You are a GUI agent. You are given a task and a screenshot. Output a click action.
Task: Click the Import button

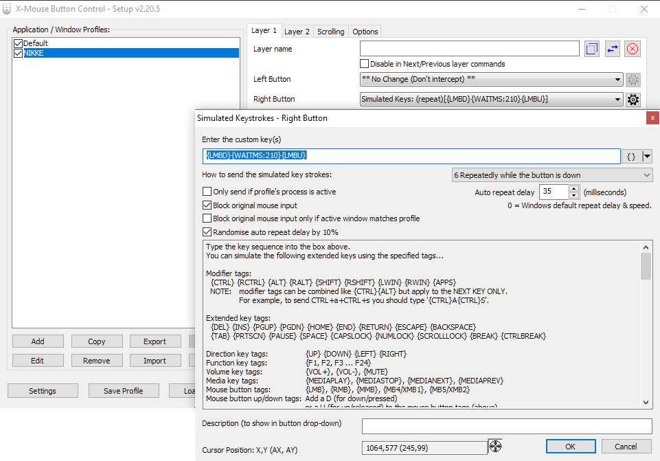click(155, 361)
